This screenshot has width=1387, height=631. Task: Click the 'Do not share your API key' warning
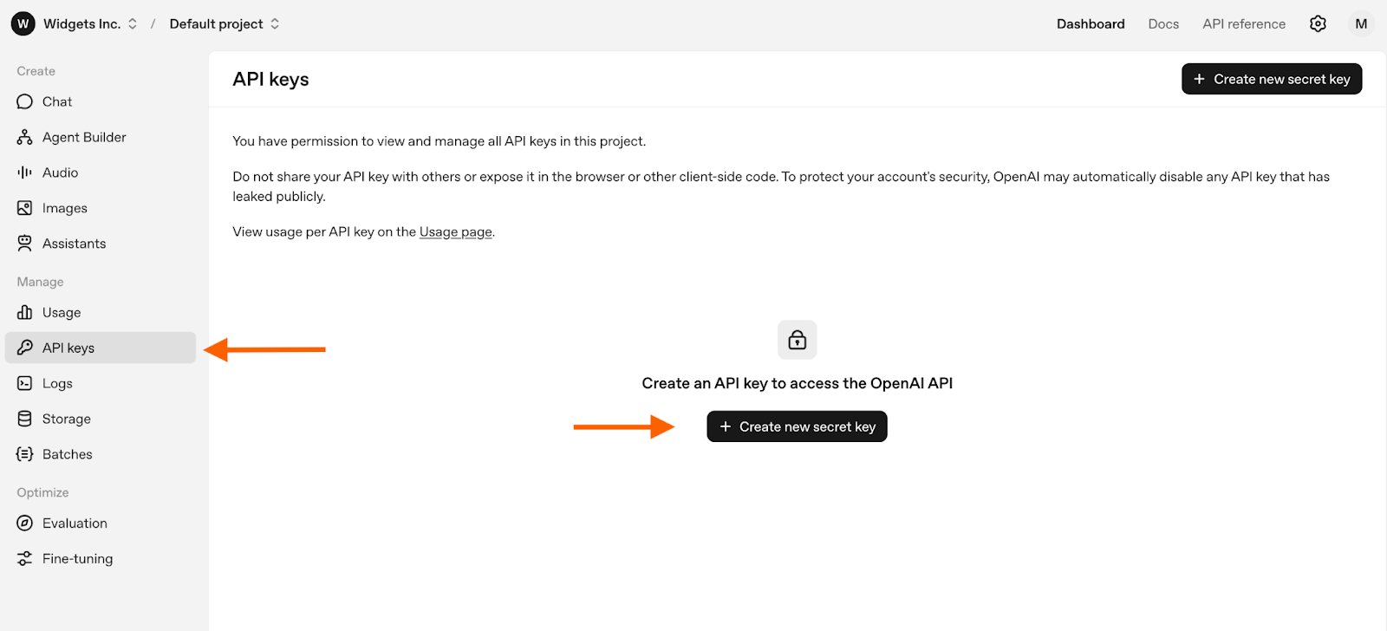point(781,186)
